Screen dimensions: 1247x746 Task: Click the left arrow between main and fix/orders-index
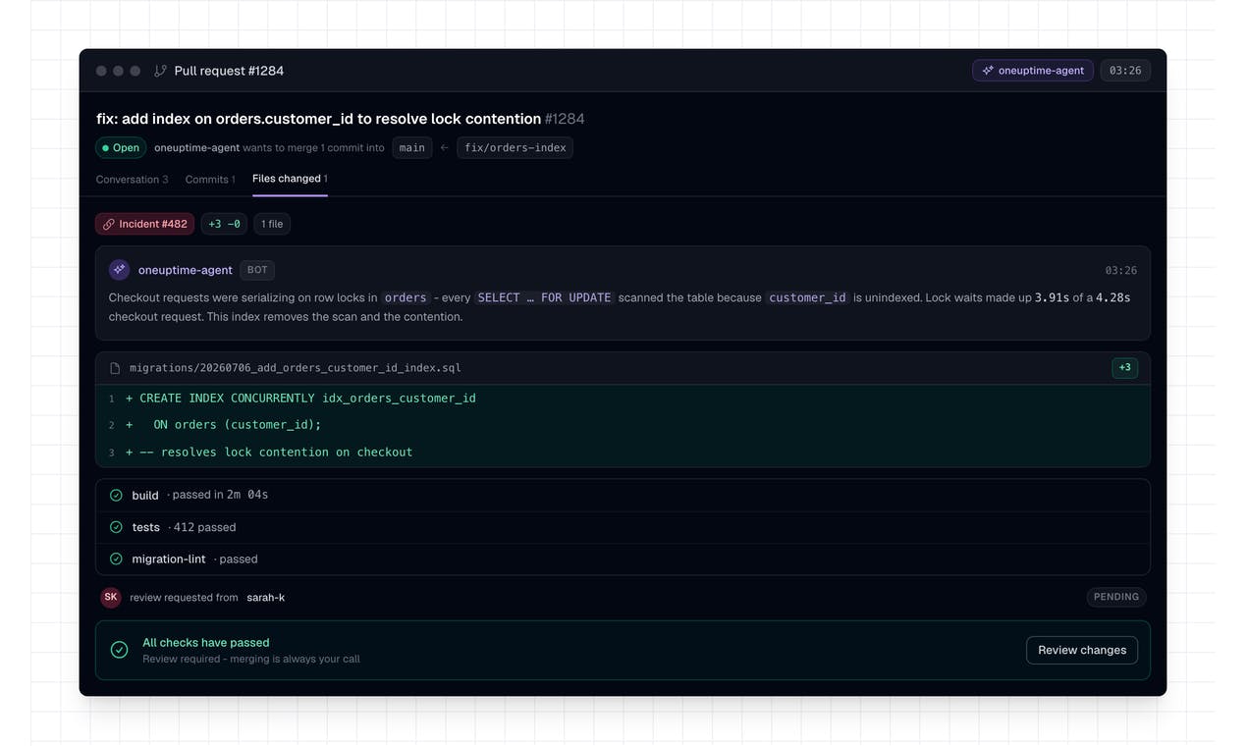tap(445, 148)
